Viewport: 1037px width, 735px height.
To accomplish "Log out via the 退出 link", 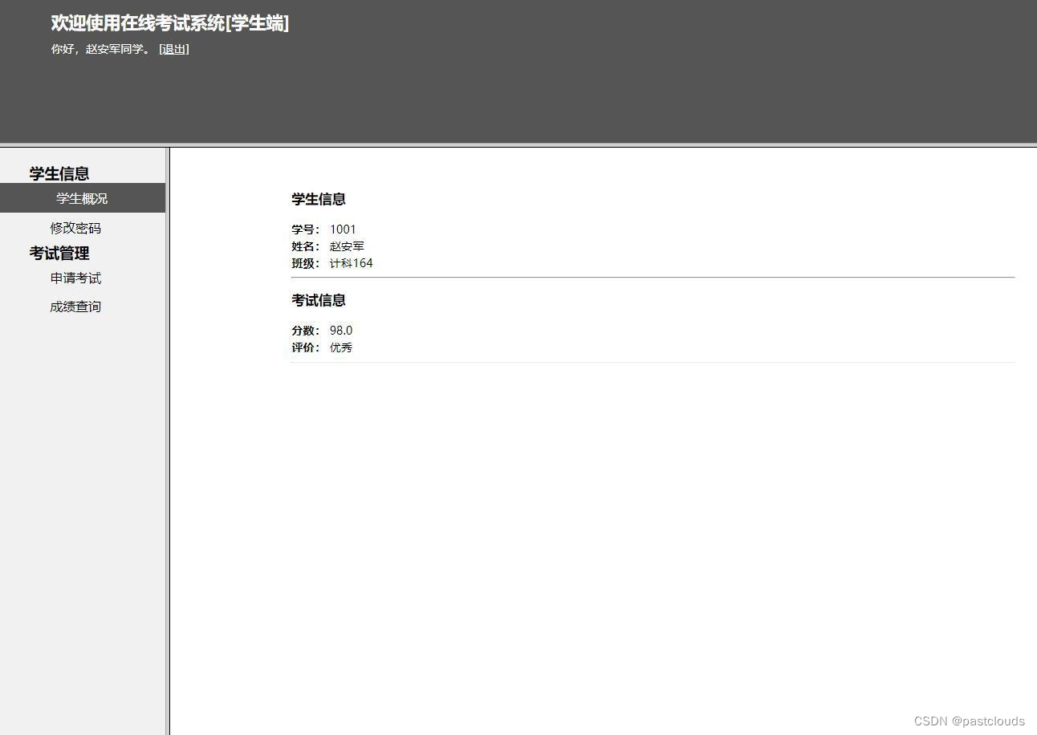I will [173, 49].
